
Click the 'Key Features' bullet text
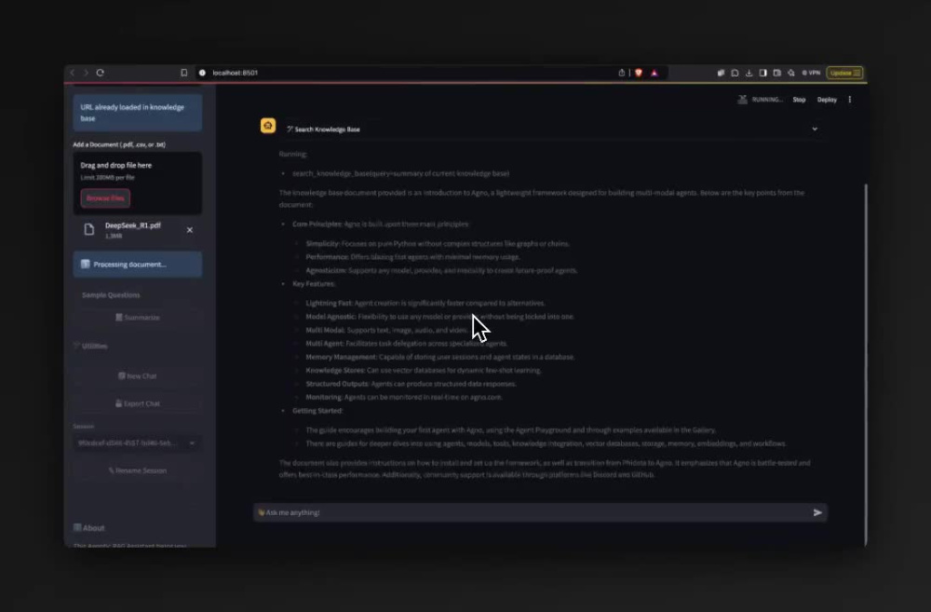pyautogui.click(x=314, y=283)
